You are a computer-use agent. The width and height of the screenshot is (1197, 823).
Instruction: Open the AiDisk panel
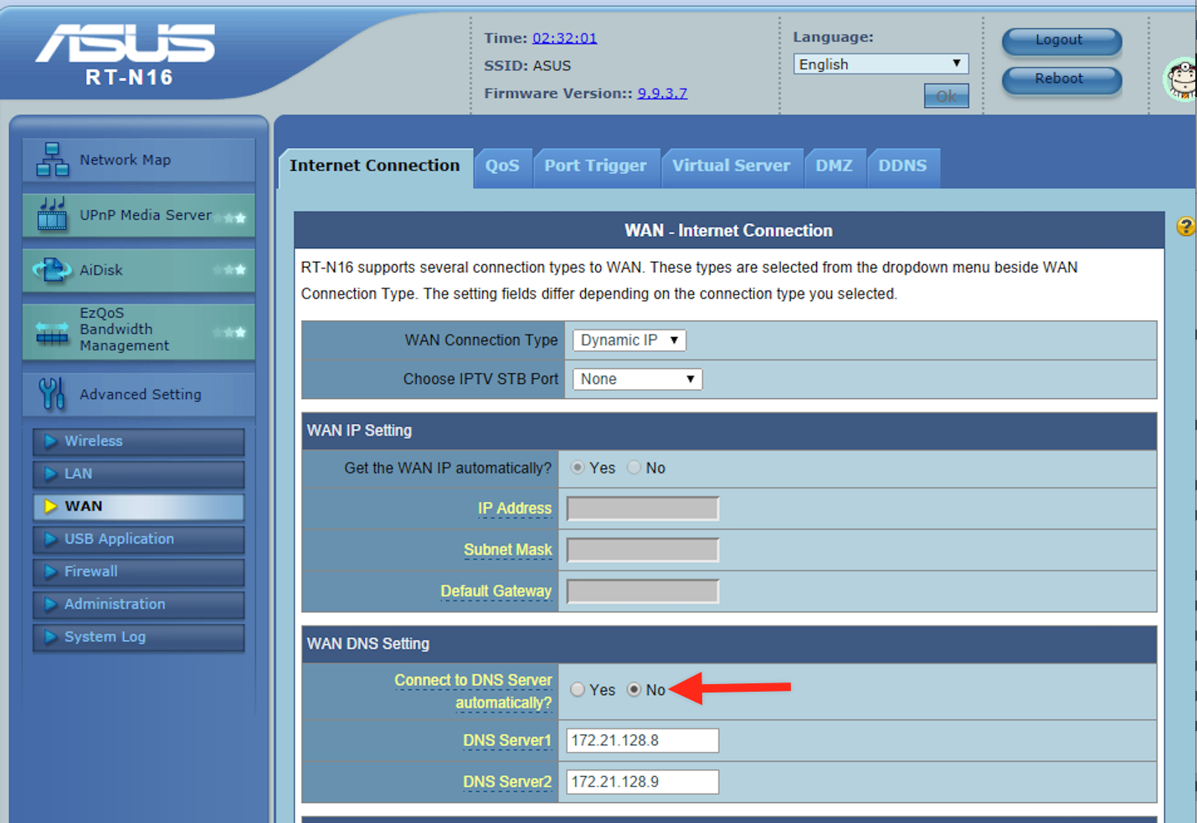pyautogui.click(x=139, y=270)
